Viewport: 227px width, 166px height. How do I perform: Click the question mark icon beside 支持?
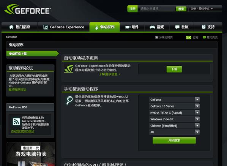(203, 27)
